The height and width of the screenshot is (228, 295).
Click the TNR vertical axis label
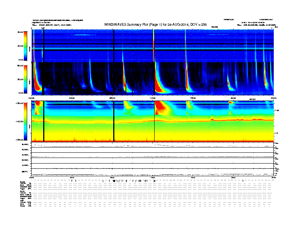click(29, 127)
